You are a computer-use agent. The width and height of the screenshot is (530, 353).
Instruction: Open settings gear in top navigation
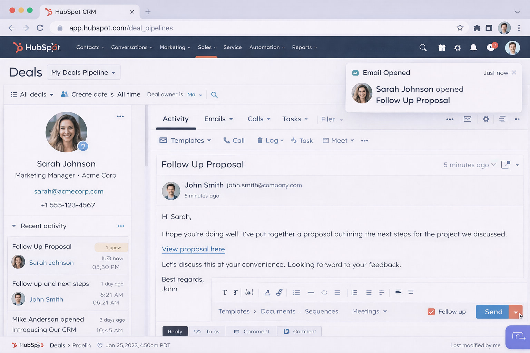click(x=458, y=48)
